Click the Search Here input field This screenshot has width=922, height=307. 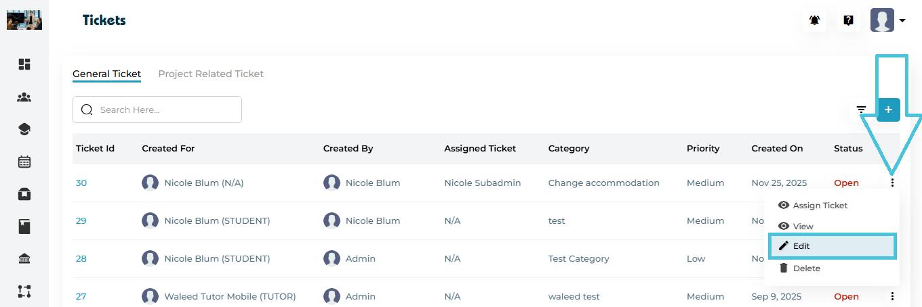click(166, 110)
